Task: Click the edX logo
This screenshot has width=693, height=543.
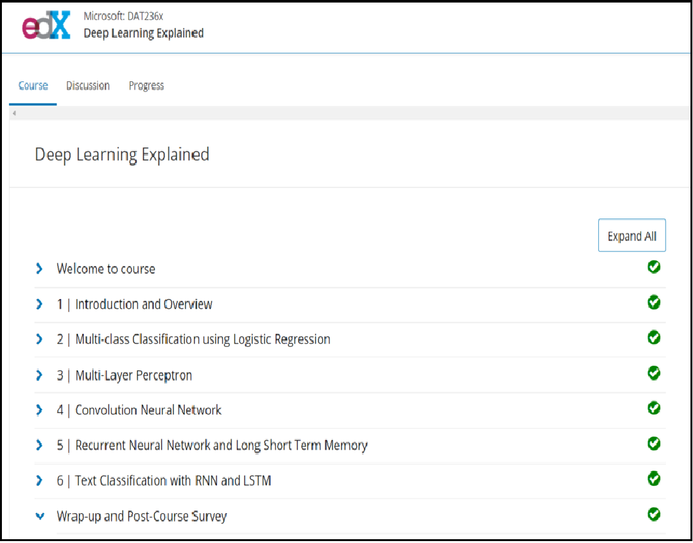Action: 46,27
